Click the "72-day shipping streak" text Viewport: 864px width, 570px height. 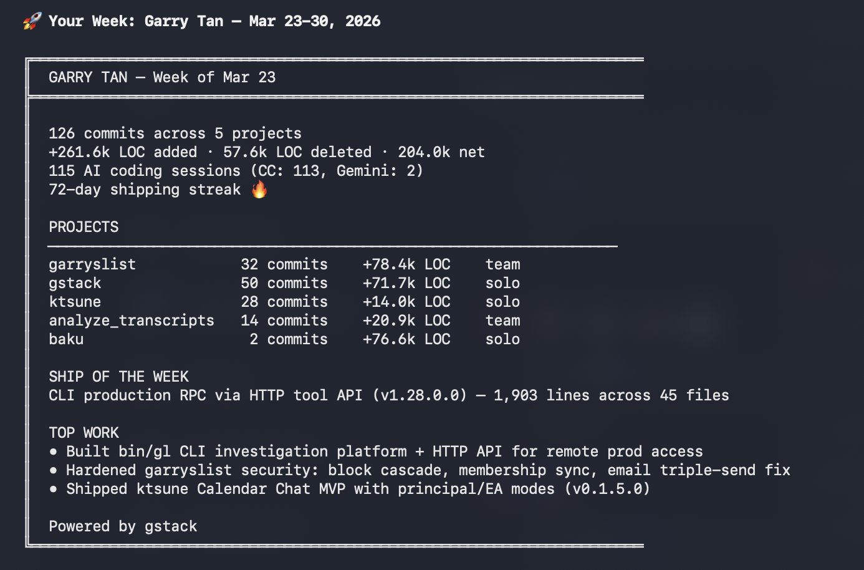[x=145, y=190]
